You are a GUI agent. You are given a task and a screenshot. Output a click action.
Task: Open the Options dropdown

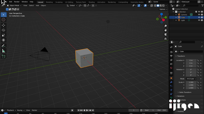pos(163,9)
